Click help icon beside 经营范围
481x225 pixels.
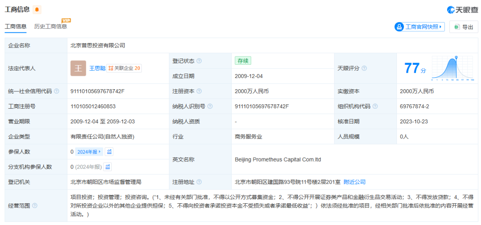[35, 206]
